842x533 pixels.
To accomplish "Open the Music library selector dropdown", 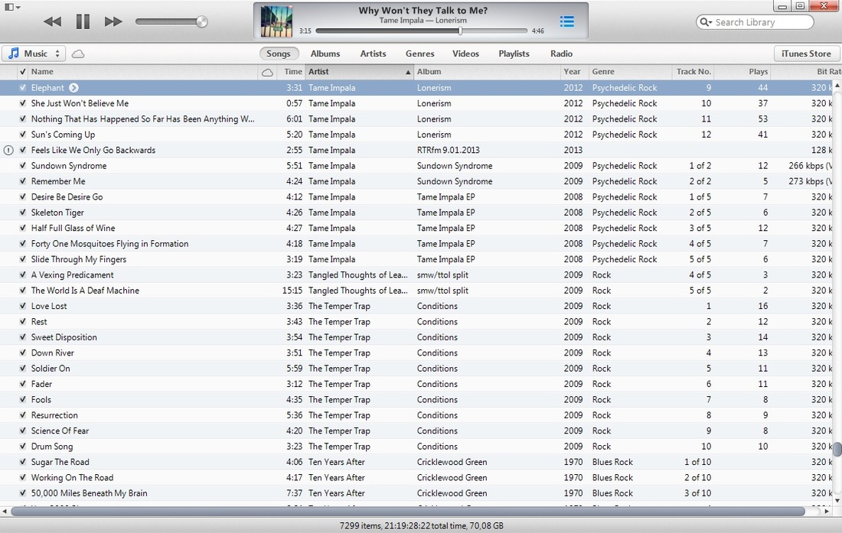I will click(x=34, y=54).
